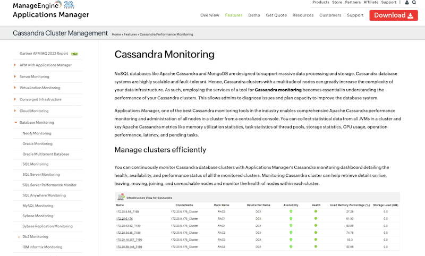Click the Cassandra Performance Monitoring breadcrumb

166,35
